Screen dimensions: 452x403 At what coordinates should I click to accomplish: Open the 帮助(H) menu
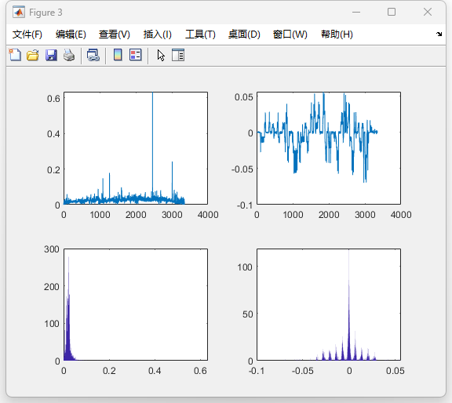pos(337,34)
